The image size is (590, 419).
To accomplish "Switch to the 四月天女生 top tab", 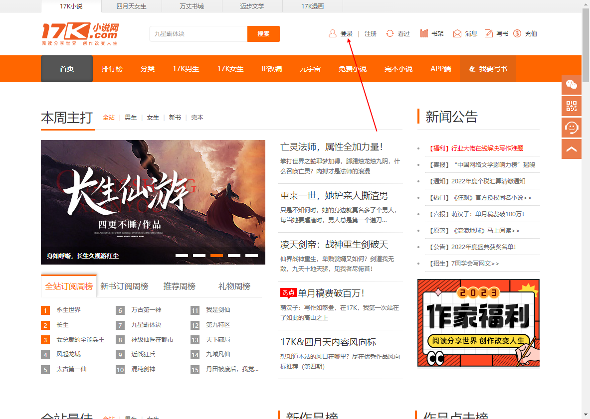I will [131, 6].
